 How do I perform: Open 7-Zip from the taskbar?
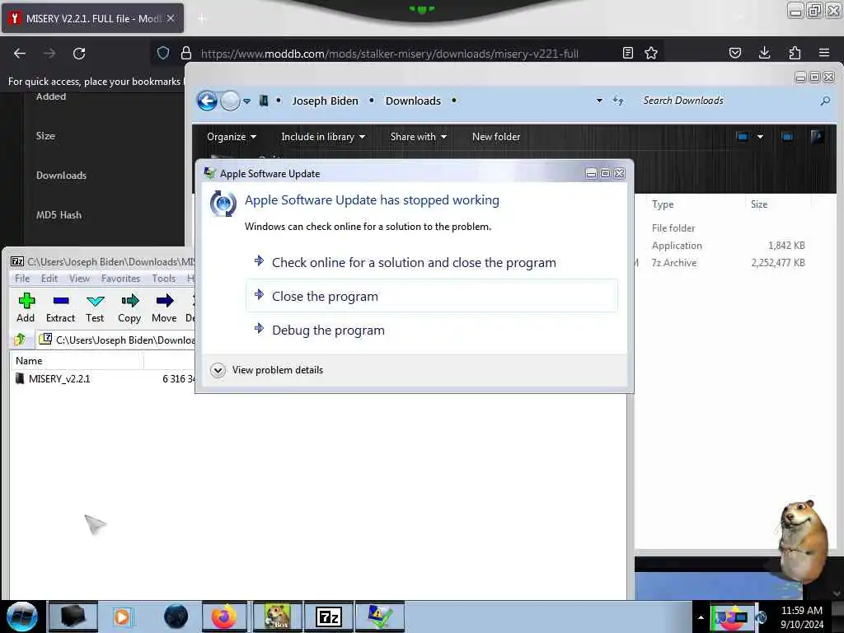[328, 617]
